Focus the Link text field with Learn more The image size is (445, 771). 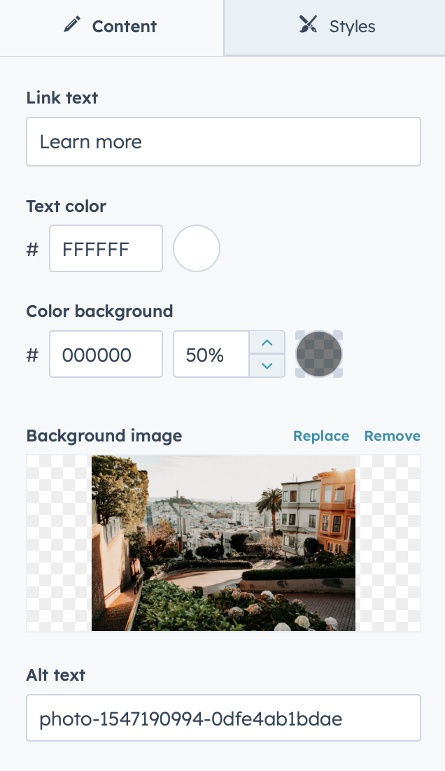pyautogui.click(x=223, y=141)
